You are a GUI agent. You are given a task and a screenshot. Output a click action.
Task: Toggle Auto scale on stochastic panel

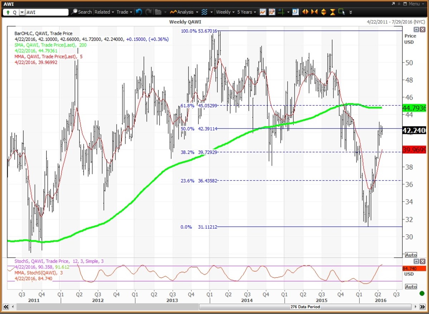pyautogui.click(x=411, y=287)
